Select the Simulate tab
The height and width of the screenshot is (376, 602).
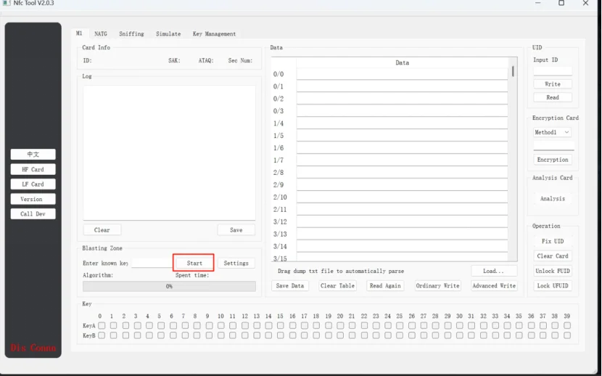pos(168,34)
